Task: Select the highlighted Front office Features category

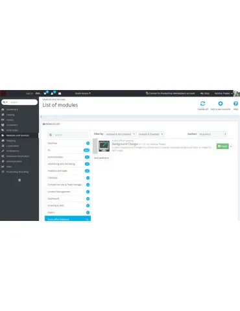Action: (x=67, y=218)
